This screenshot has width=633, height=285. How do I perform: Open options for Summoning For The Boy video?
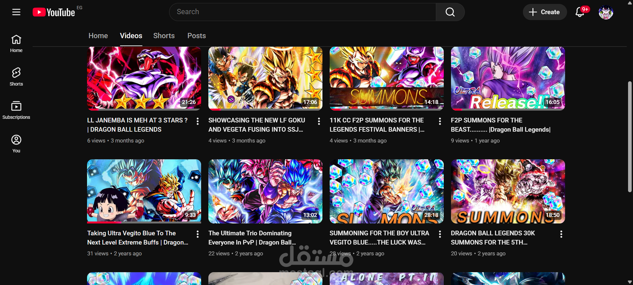coord(440,234)
